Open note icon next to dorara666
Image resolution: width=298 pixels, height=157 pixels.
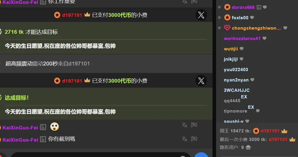point(259,7)
